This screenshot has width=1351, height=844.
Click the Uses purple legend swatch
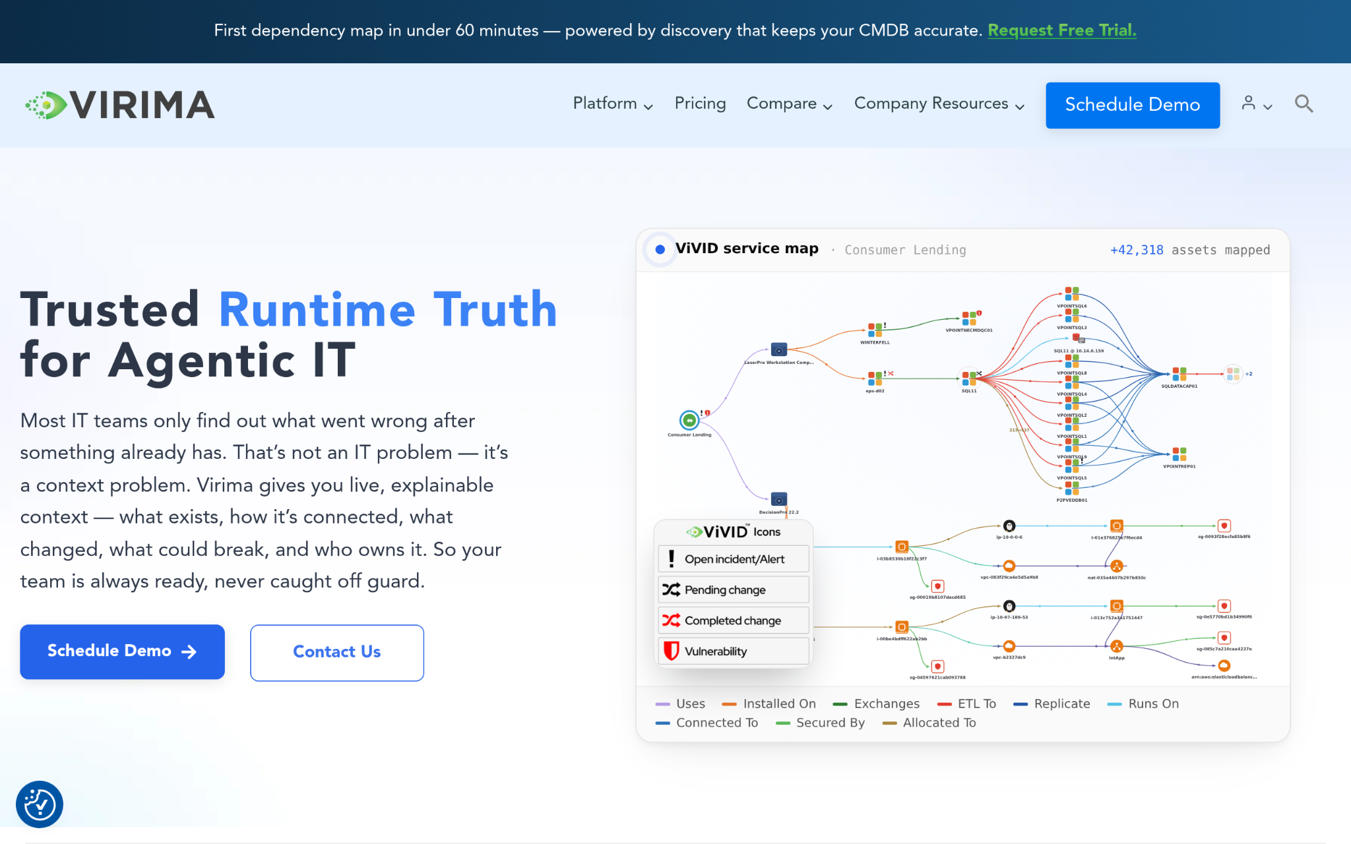(x=663, y=704)
